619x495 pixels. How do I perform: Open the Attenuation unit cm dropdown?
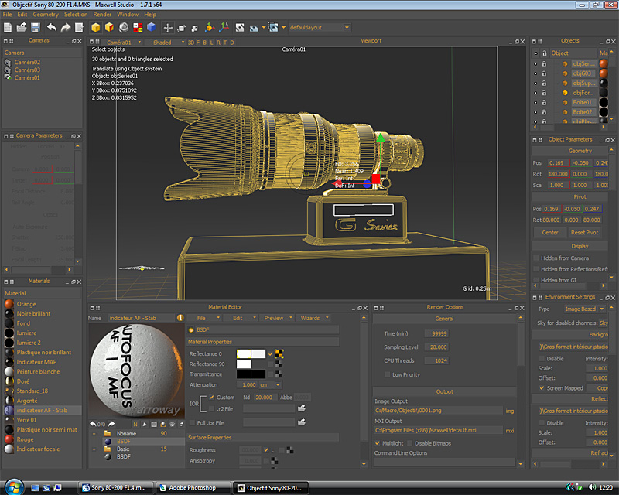tap(278, 385)
